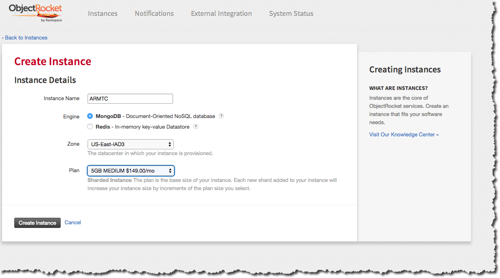
Task: Open help icon next to MongoDB description
Action: [x=221, y=116]
